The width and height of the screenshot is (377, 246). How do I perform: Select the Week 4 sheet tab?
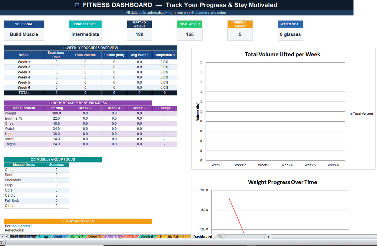pos(112,237)
